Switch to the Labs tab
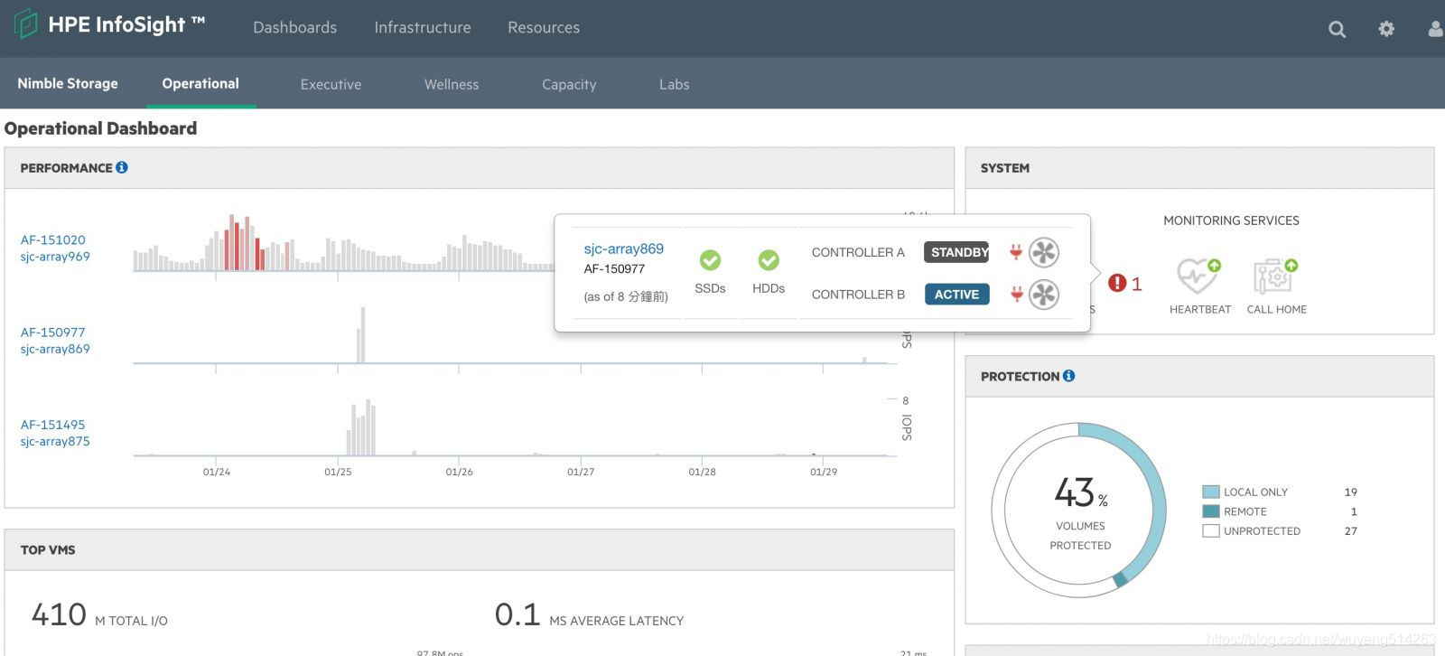This screenshot has width=1445, height=656. [x=674, y=84]
